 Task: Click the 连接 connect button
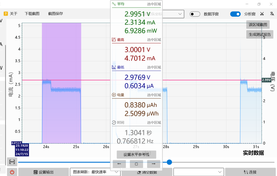(x=250, y=172)
